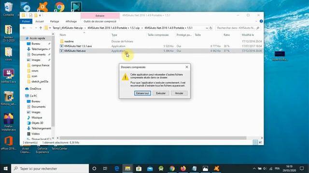Sort by Modifié le column

tap(248, 35)
